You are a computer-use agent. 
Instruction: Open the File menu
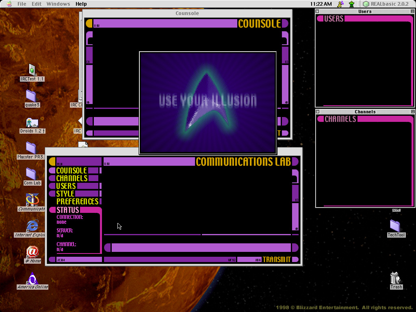click(22, 4)
